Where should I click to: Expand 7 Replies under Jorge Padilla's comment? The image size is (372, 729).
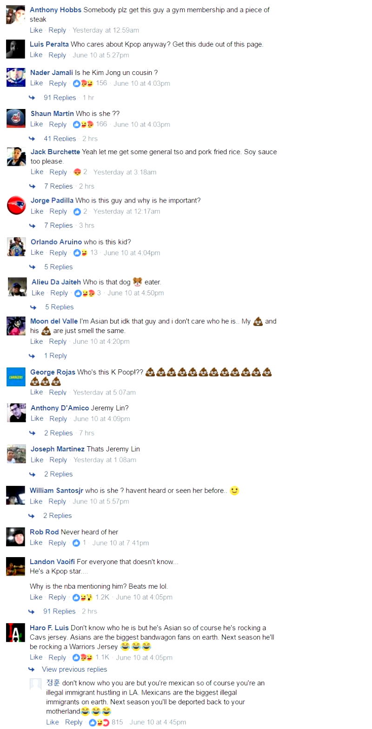click(58, 225)
